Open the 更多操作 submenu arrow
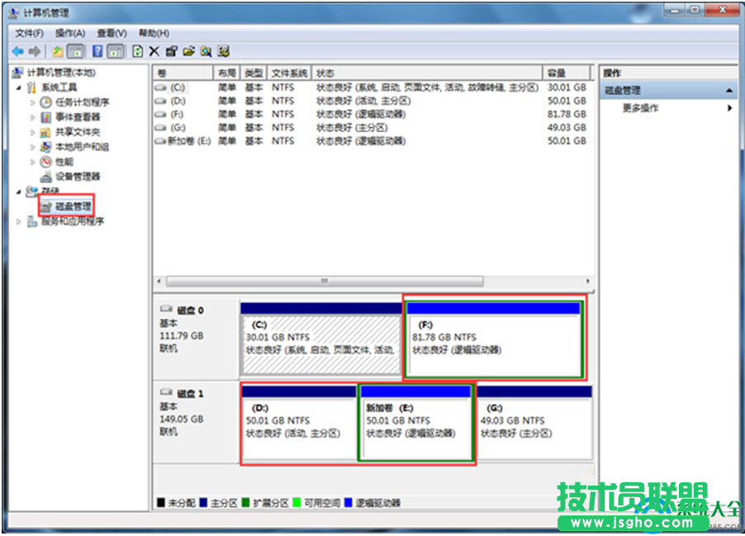Image resolution: width=745 pixels, height=536 pixels. point(728,107)
